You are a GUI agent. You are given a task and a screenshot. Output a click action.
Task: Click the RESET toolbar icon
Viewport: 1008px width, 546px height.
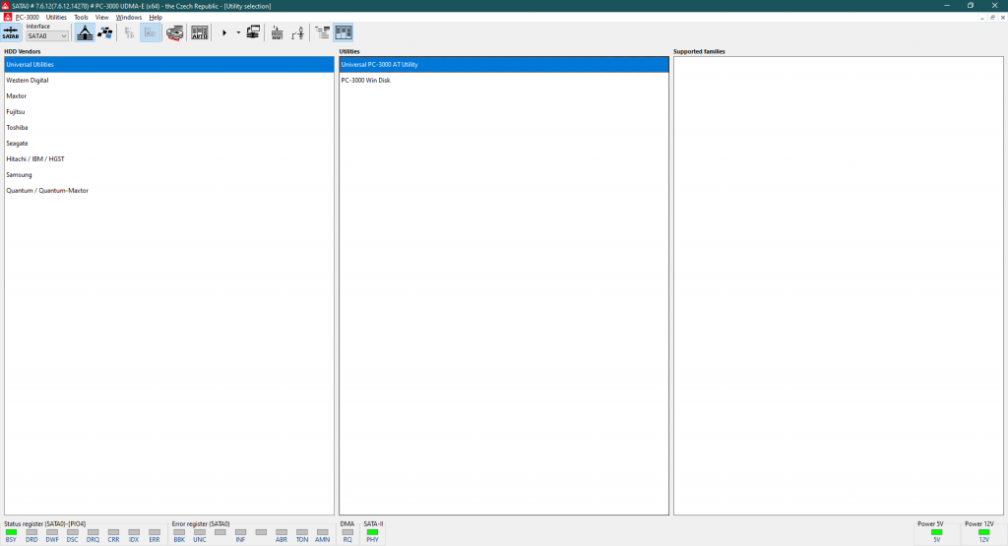[277, 32]
